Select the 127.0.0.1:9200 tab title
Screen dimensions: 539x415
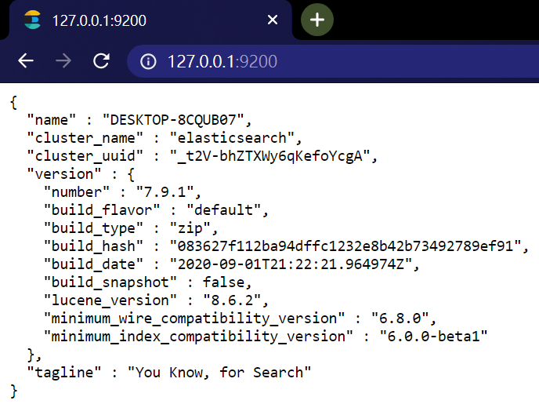(x=99, y=20)
